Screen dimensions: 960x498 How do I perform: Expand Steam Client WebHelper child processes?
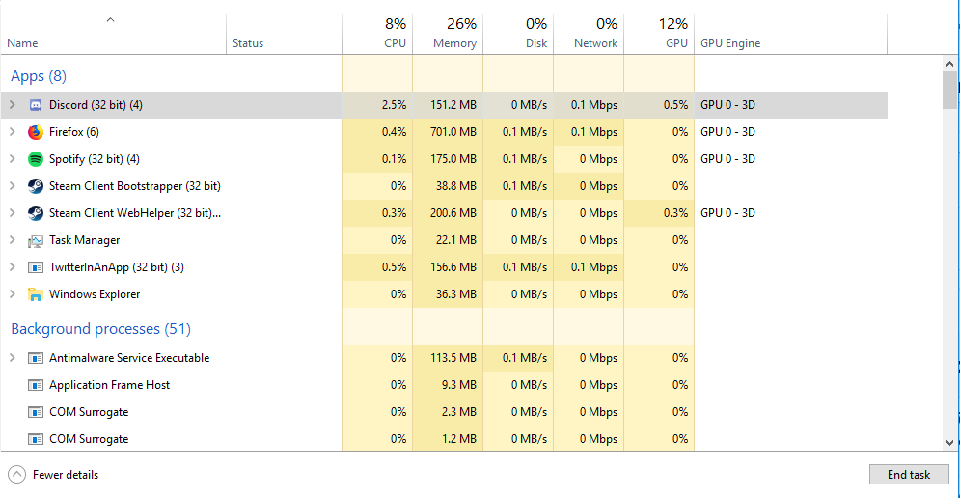[12, 213]
